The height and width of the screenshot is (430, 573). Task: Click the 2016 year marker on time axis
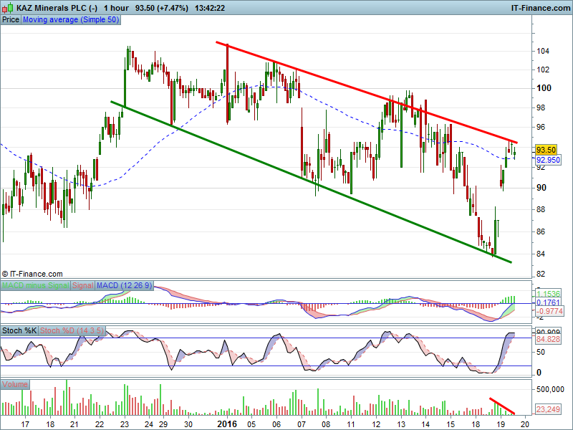tap(227, 424)
